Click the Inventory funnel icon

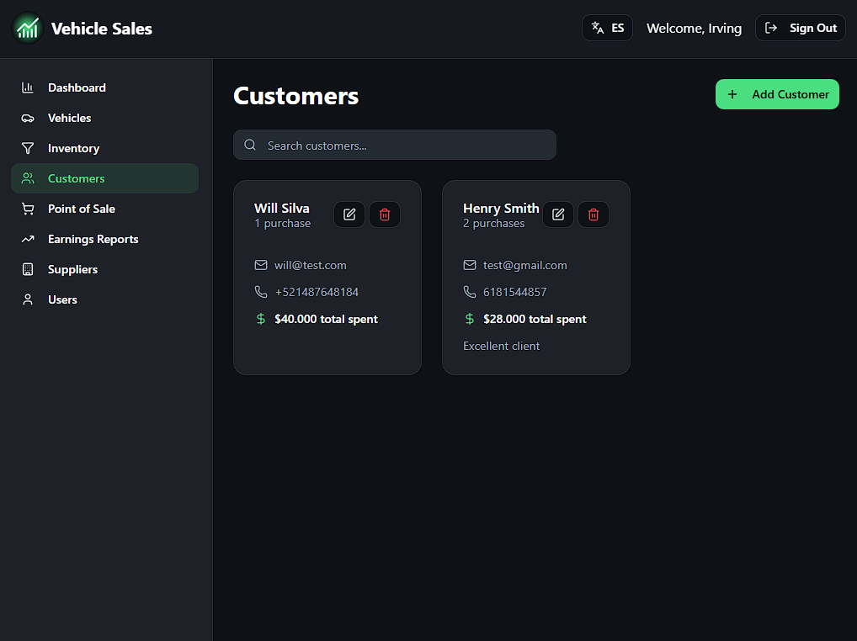pyautogui.click(x=27, y=149)
